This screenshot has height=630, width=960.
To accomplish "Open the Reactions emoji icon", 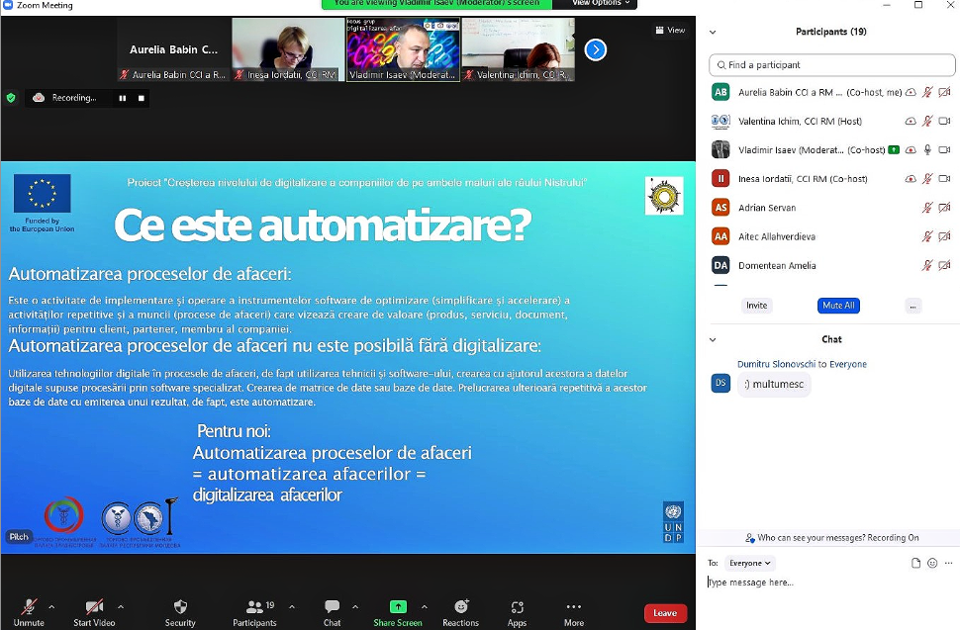I will pos(460,607).
